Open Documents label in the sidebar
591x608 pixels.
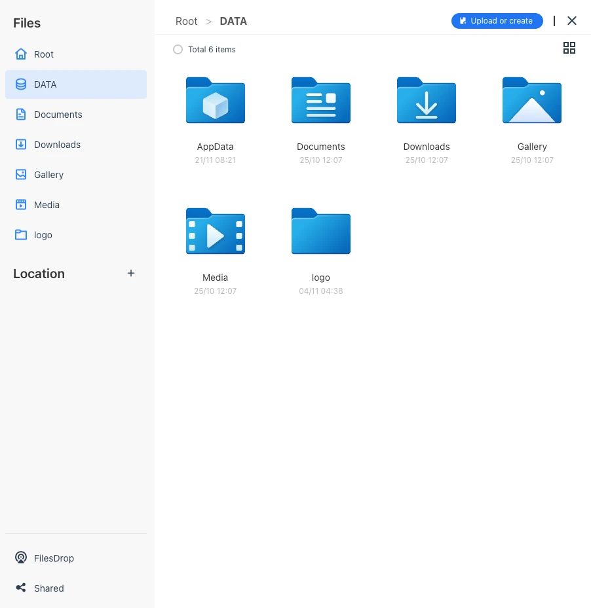click(x=58, y=115)
